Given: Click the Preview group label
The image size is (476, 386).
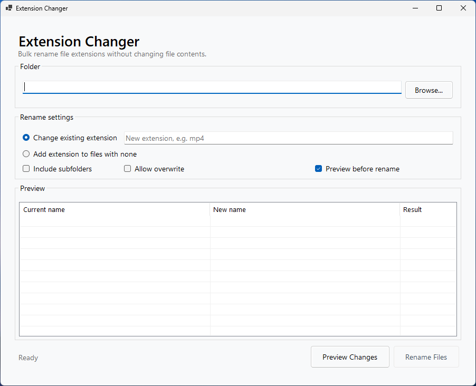Looking at the screenshot, I should (33, 188).
